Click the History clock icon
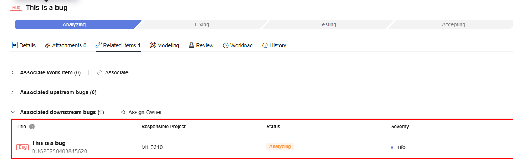The height and width of the screenshot is (164, 513). click(x=265, y=45)
